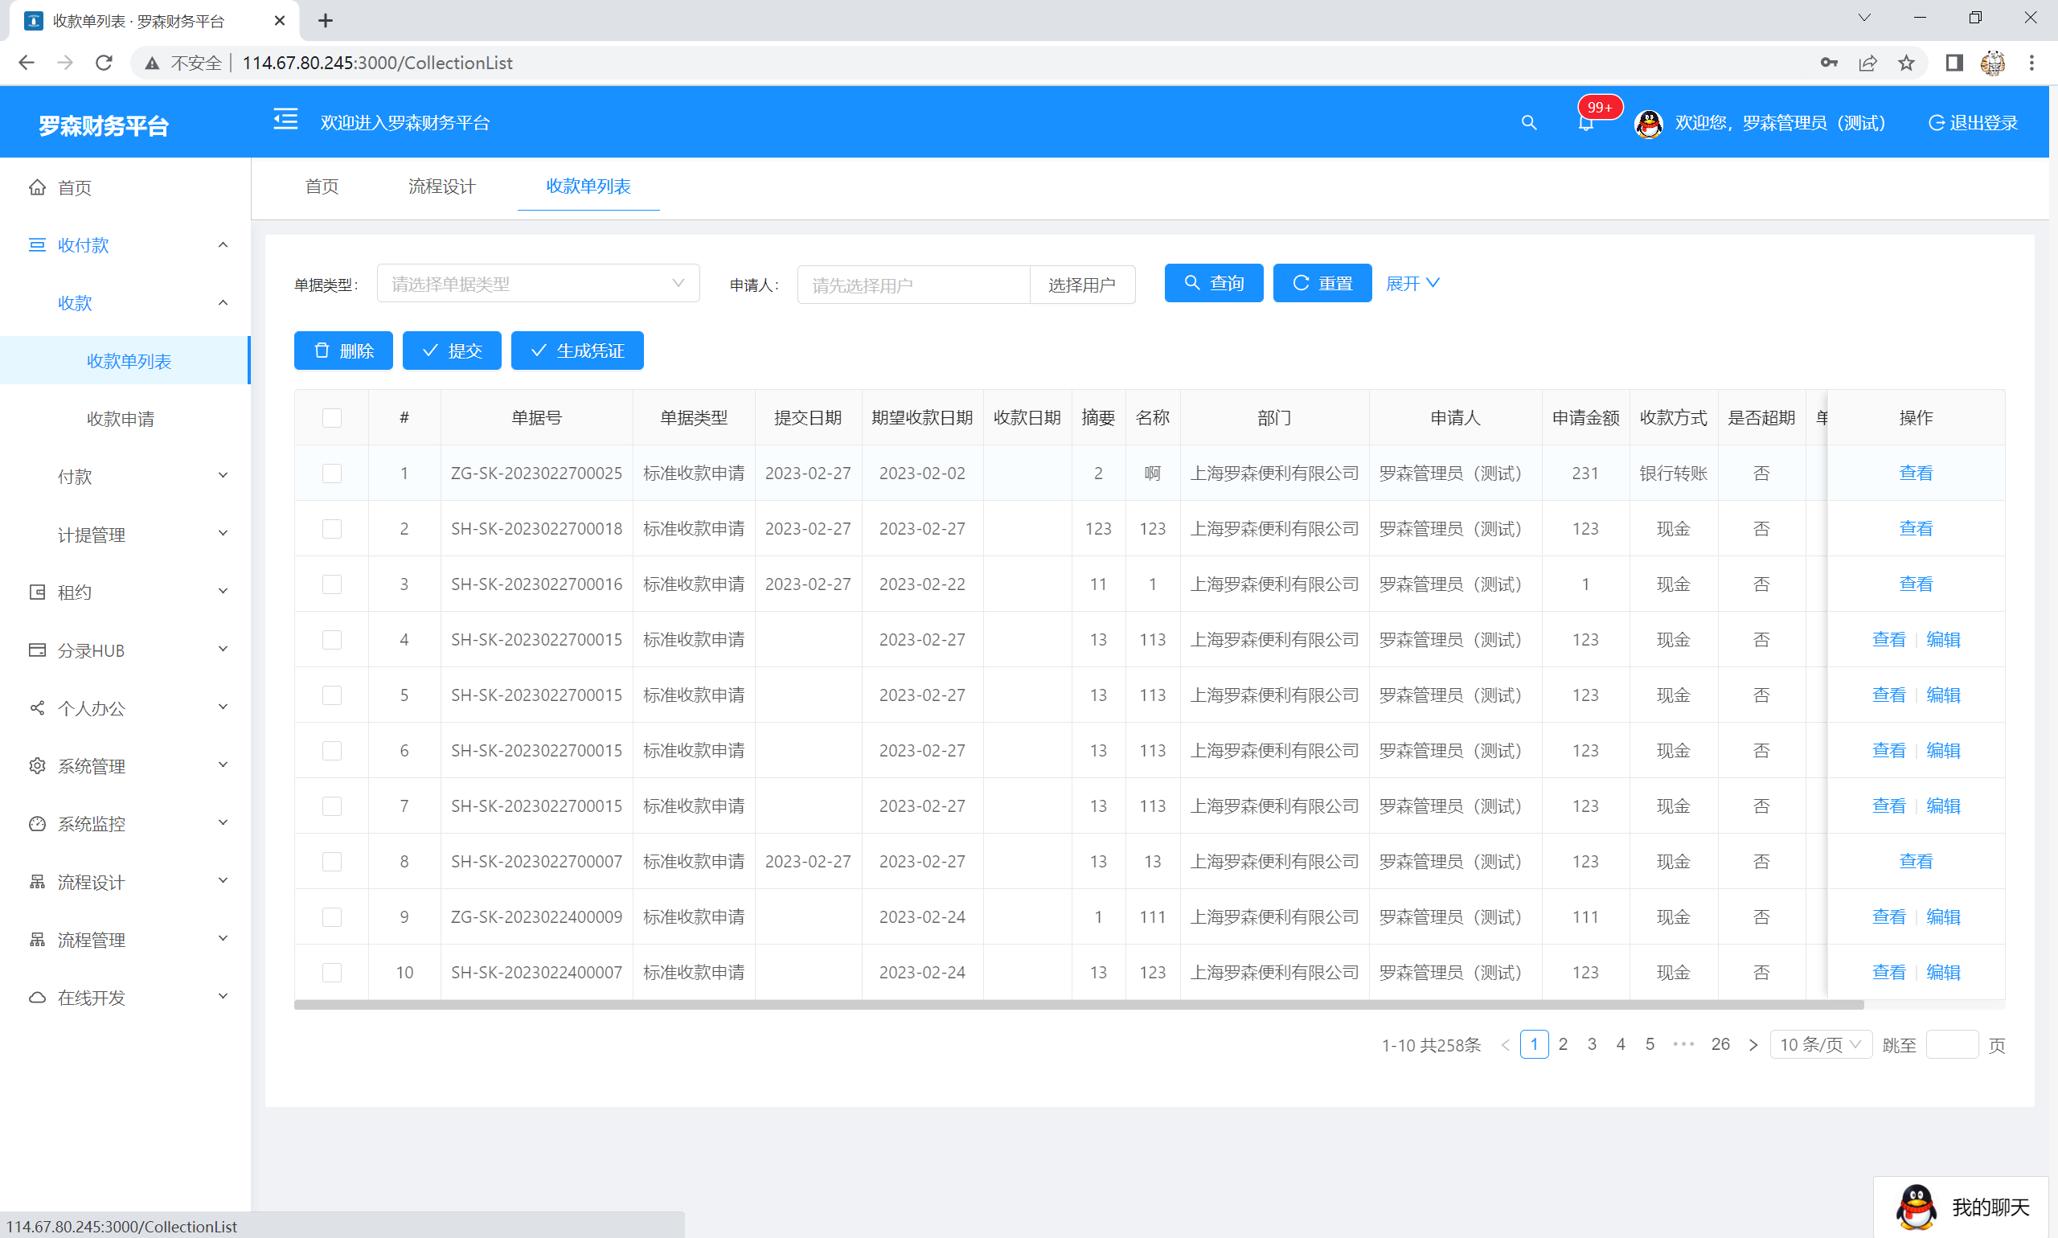Click the 生成凭证 button
This screenshot has width=2058, height=1238.
coord(577,350)
